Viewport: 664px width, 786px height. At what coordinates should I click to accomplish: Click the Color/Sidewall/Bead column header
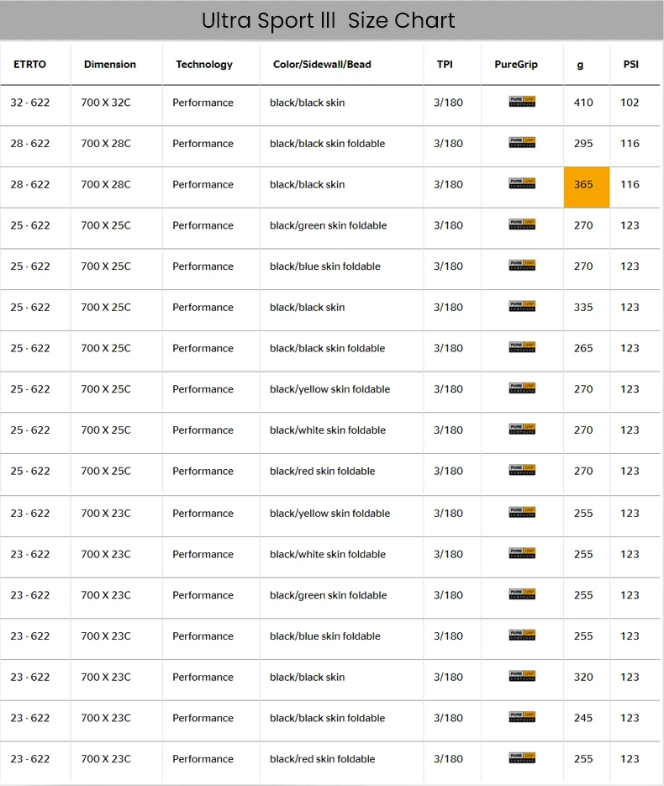[x=322, y=64]
